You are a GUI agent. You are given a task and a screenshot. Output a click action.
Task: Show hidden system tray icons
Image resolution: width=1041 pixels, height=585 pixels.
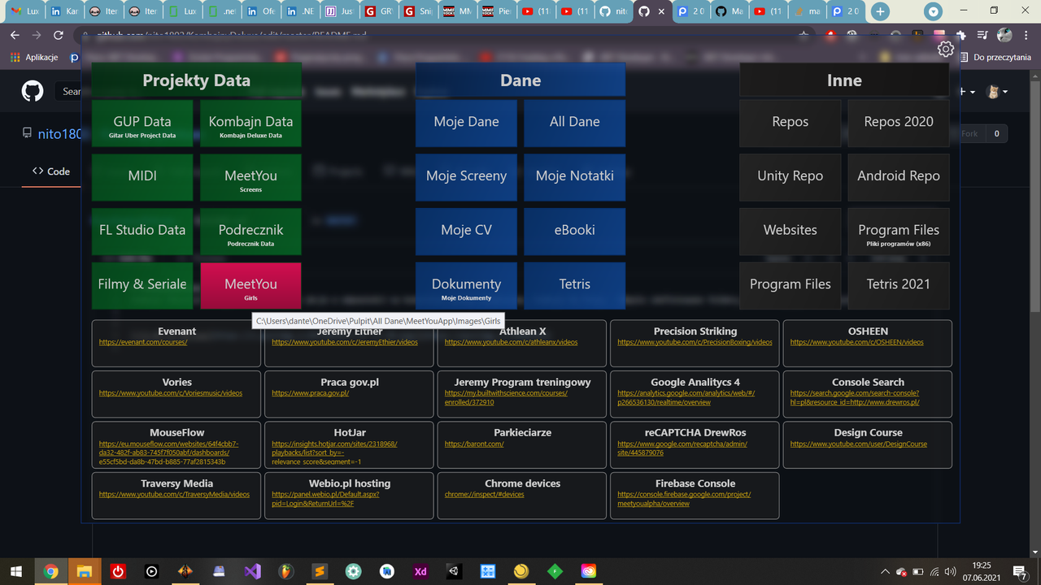click(885, 572)
